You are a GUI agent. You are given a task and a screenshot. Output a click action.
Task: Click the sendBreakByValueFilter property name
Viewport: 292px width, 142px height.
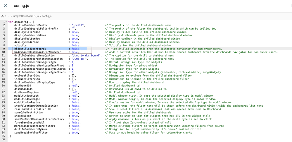coord(31,133)
